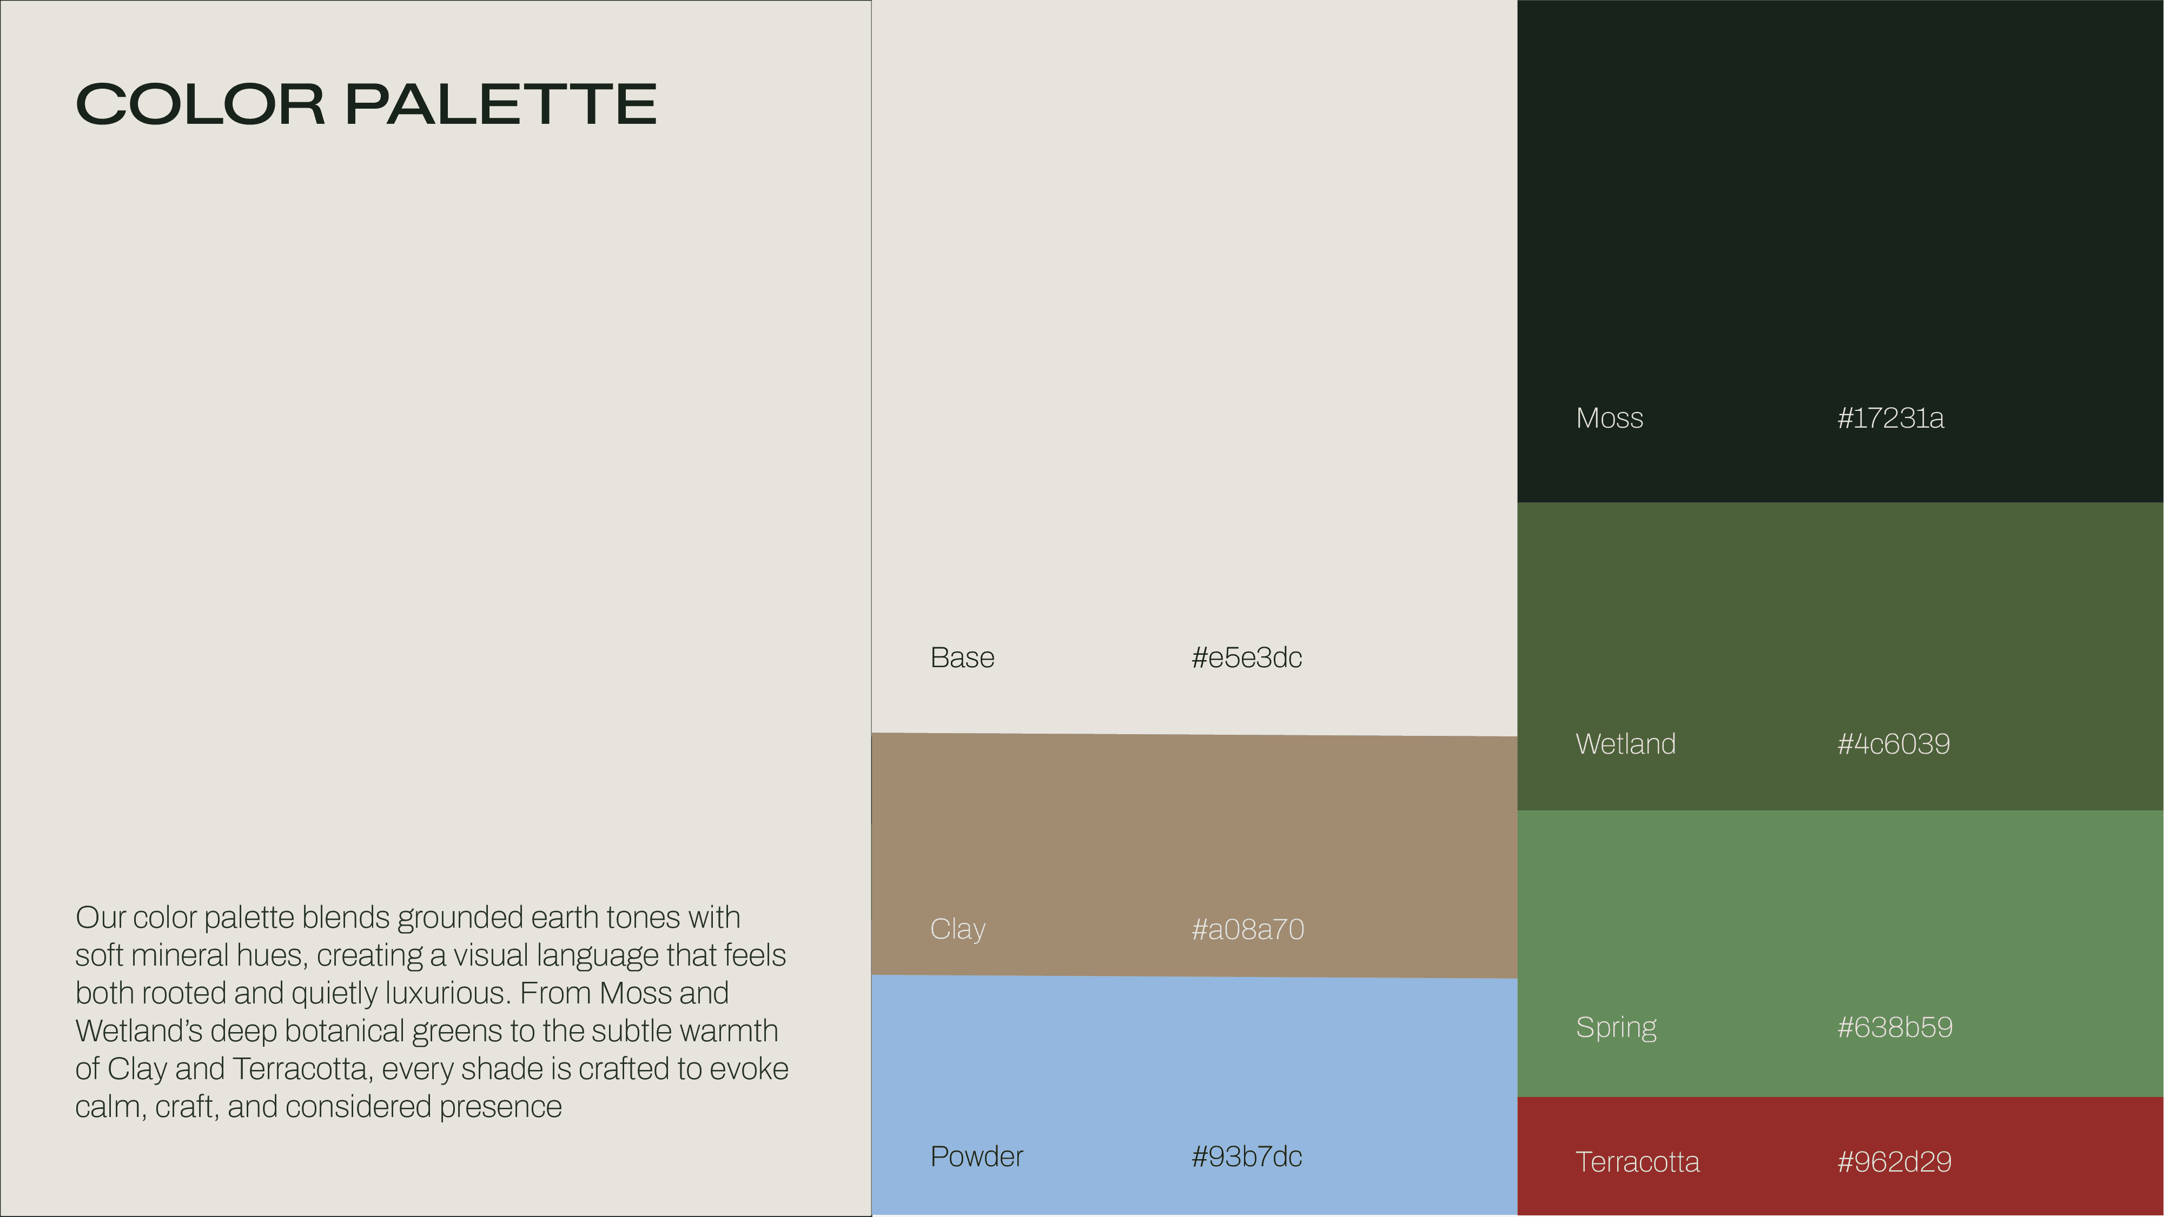Click the "Terracotta" name label
This screenshot has height=1217, width=2164.
click(1637, 1162)
